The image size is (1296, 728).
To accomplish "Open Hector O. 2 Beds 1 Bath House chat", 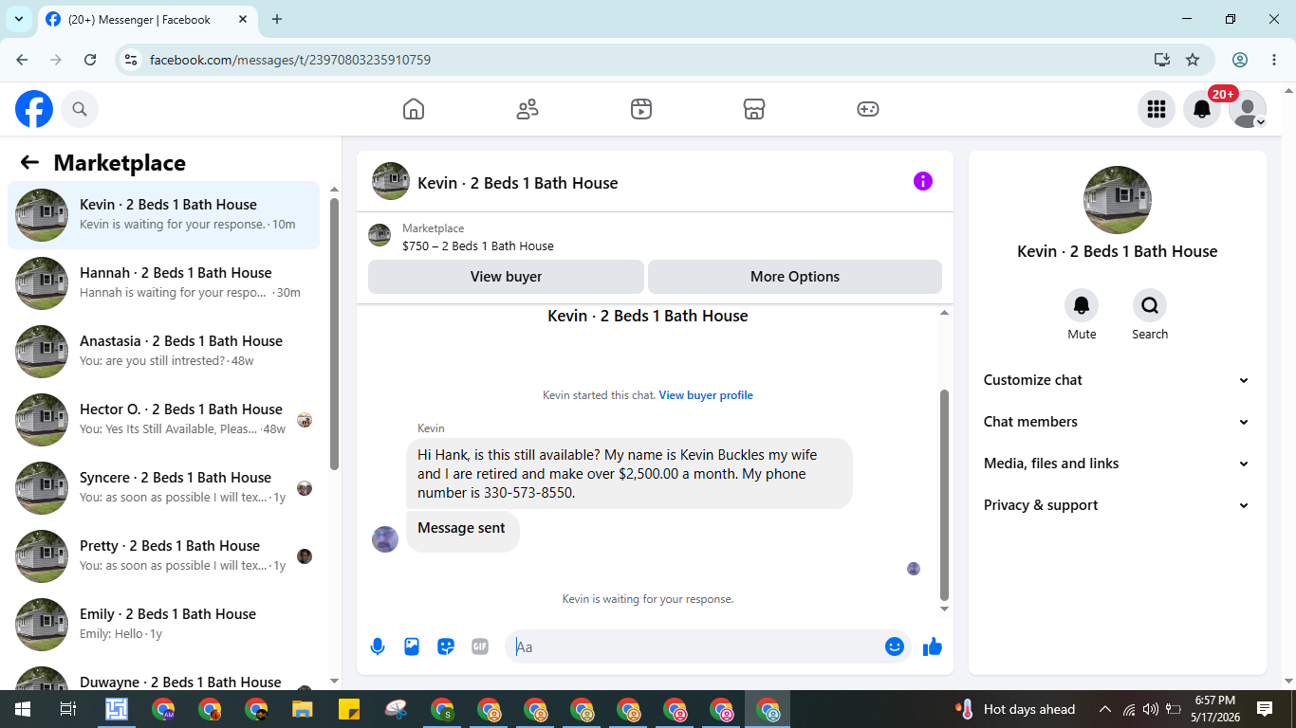I will coord(164,420).
